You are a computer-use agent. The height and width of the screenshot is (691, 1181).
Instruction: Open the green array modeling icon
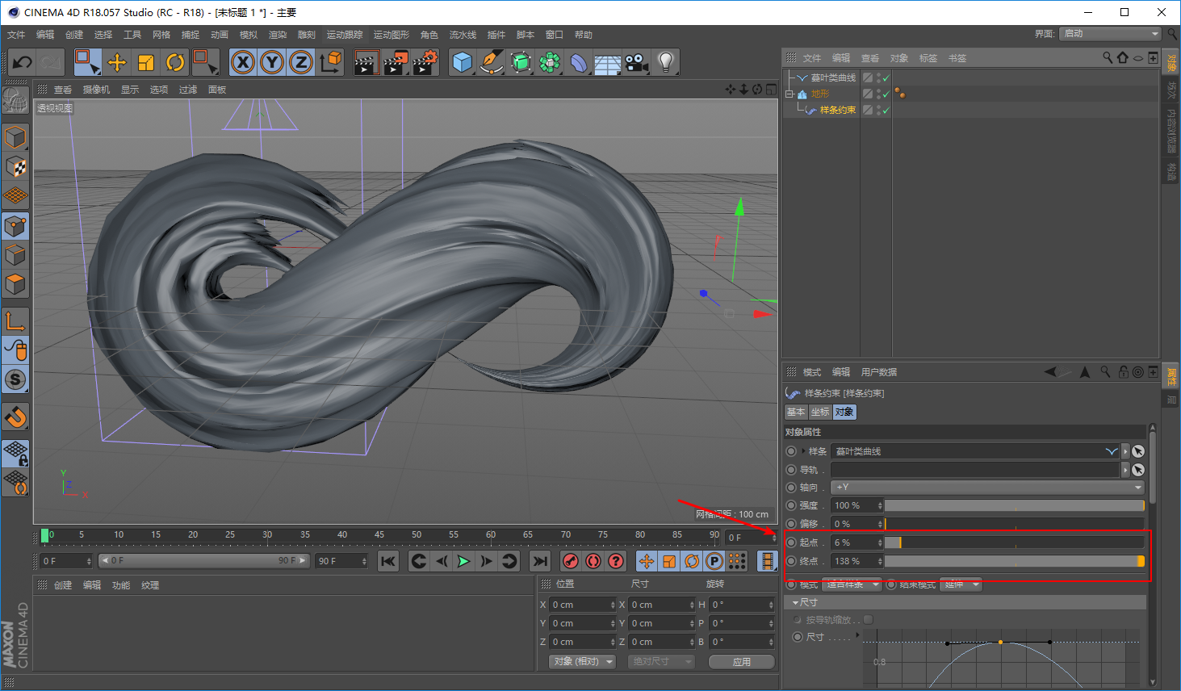[550, 62]
